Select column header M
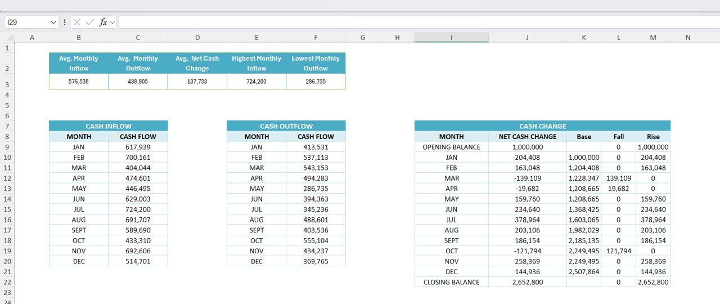This screenshot has height=304, width=720. (653, 38)
